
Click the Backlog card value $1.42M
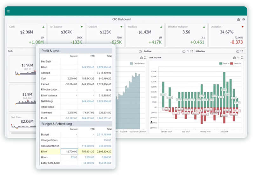pyautogui.click(x=145, y=32)
